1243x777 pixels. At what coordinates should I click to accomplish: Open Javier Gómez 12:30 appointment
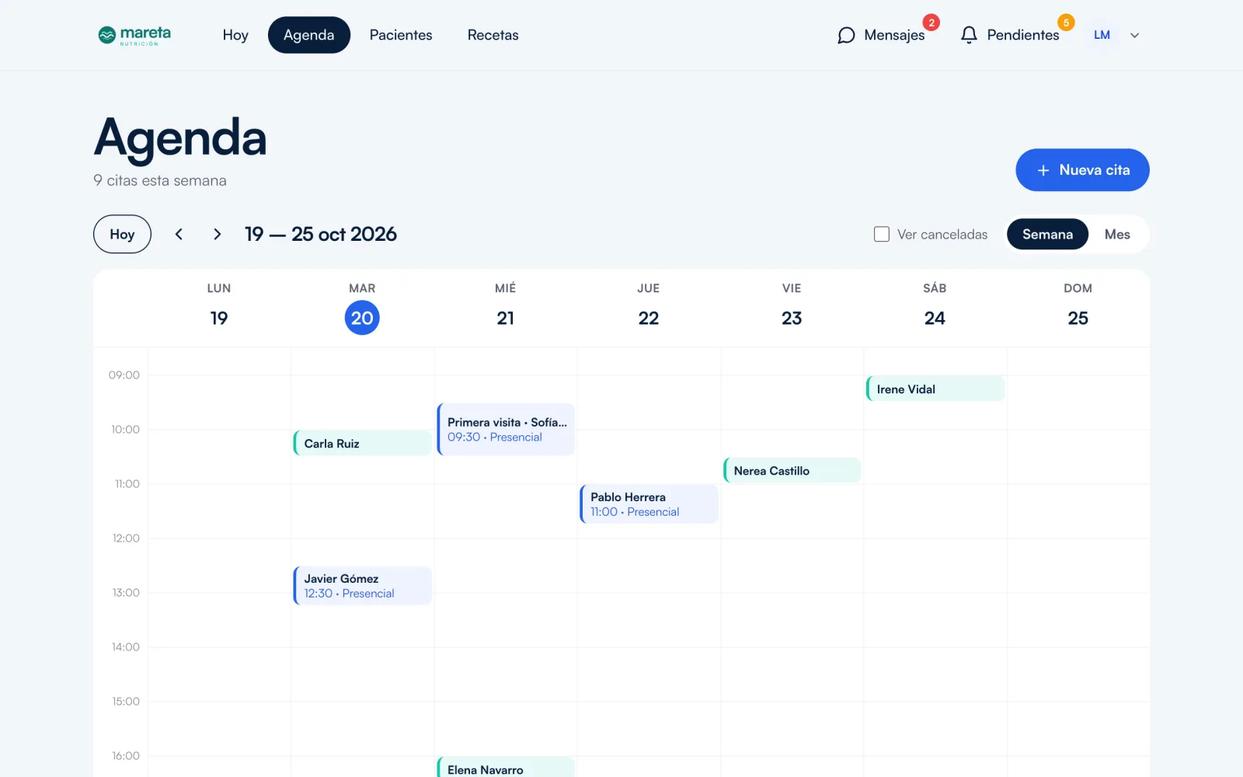(x=362, y=585)
